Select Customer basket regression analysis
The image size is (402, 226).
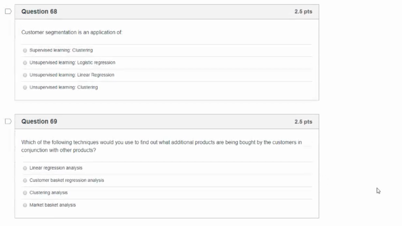coord(25,180)
